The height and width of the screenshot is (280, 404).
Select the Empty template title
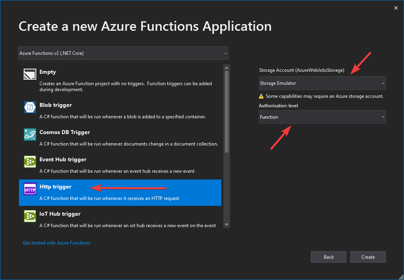[x=48, y=72]
